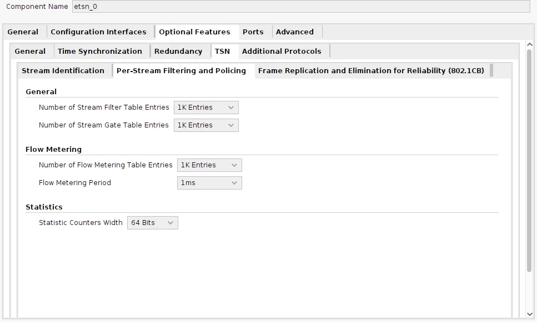Open the Redundancy sub-tab
Viewport: 537px width, 322px height.
(178, 52)
